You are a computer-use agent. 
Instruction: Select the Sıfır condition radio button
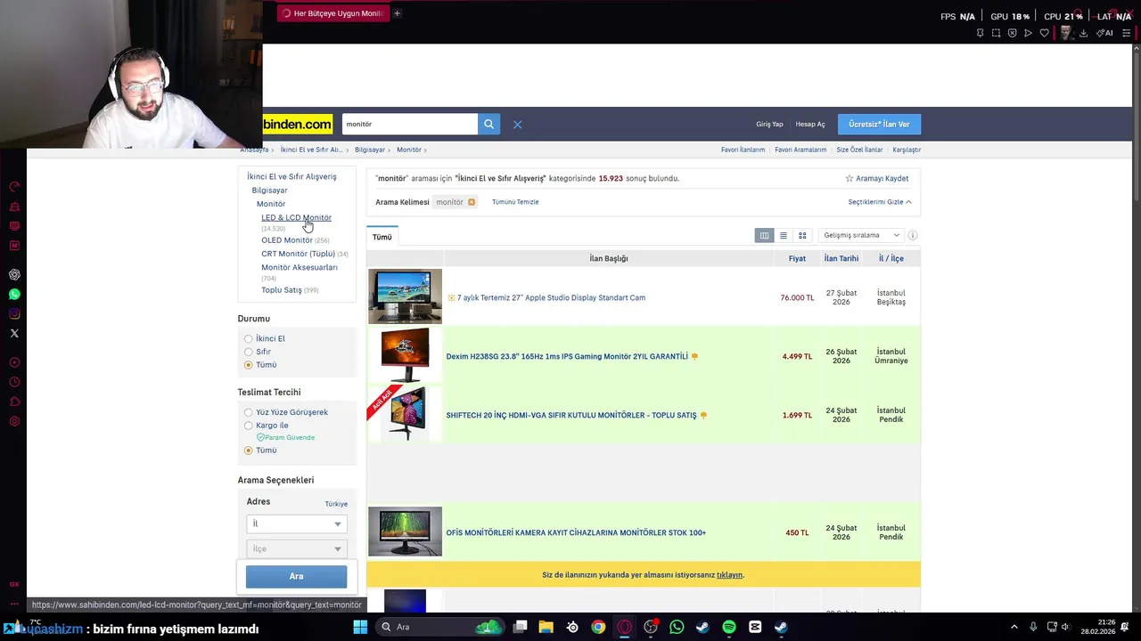click(x=249, y=352)
